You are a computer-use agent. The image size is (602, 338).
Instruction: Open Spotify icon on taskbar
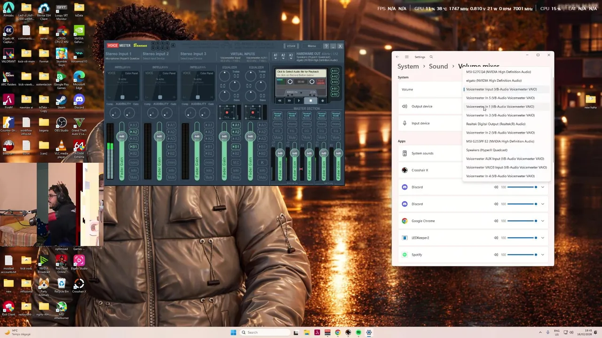(x=358, y=332)
